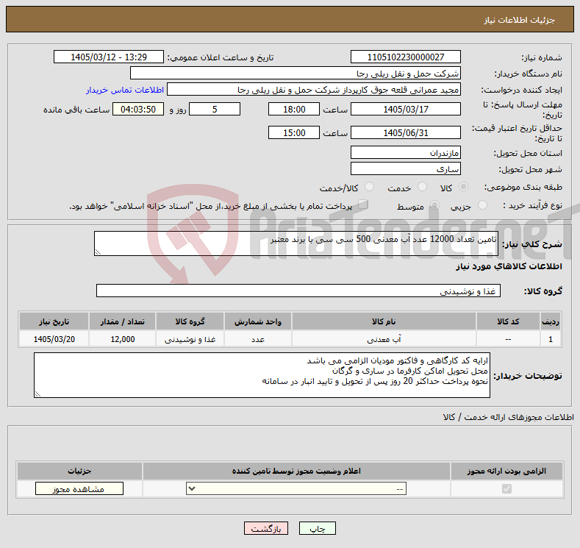Click the استان محل تحویل field مازندران
Screen dimensions: 580x548
(405, 152)
